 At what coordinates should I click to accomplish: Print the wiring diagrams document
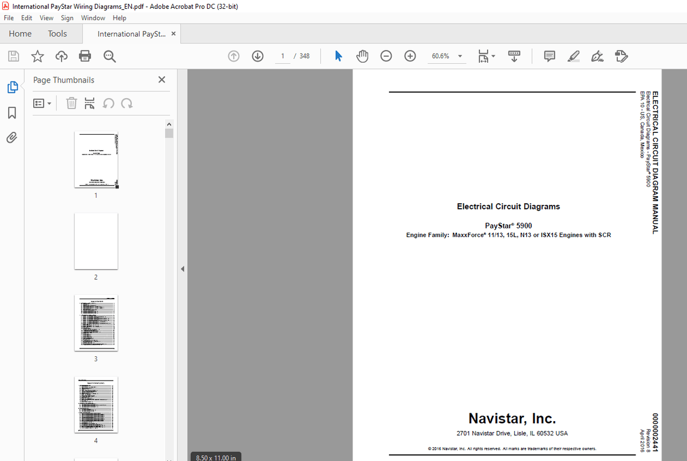click(x=85, y=56)
